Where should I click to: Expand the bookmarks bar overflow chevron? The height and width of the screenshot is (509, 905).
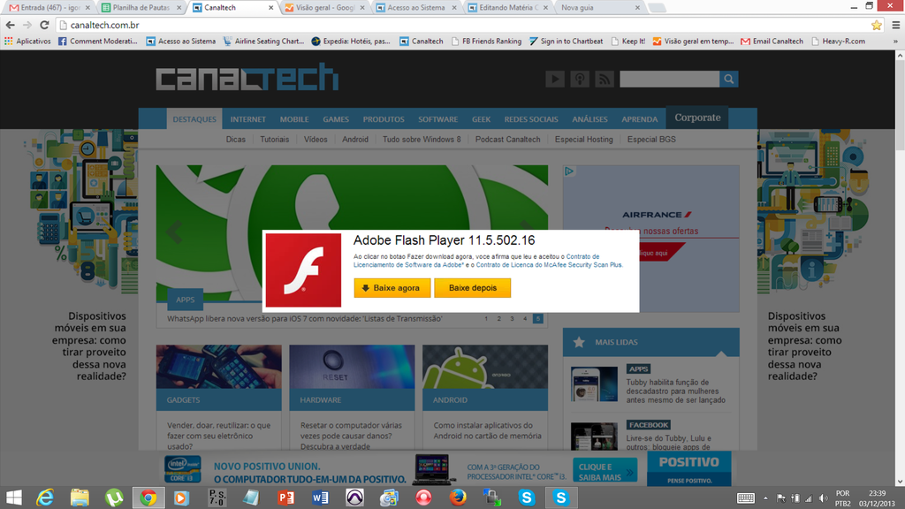[895, 41]
